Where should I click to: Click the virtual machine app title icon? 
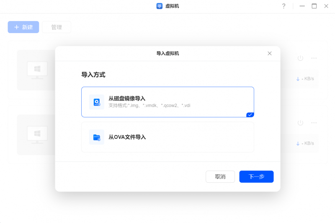pyautogui.click(x=160, y=6)
